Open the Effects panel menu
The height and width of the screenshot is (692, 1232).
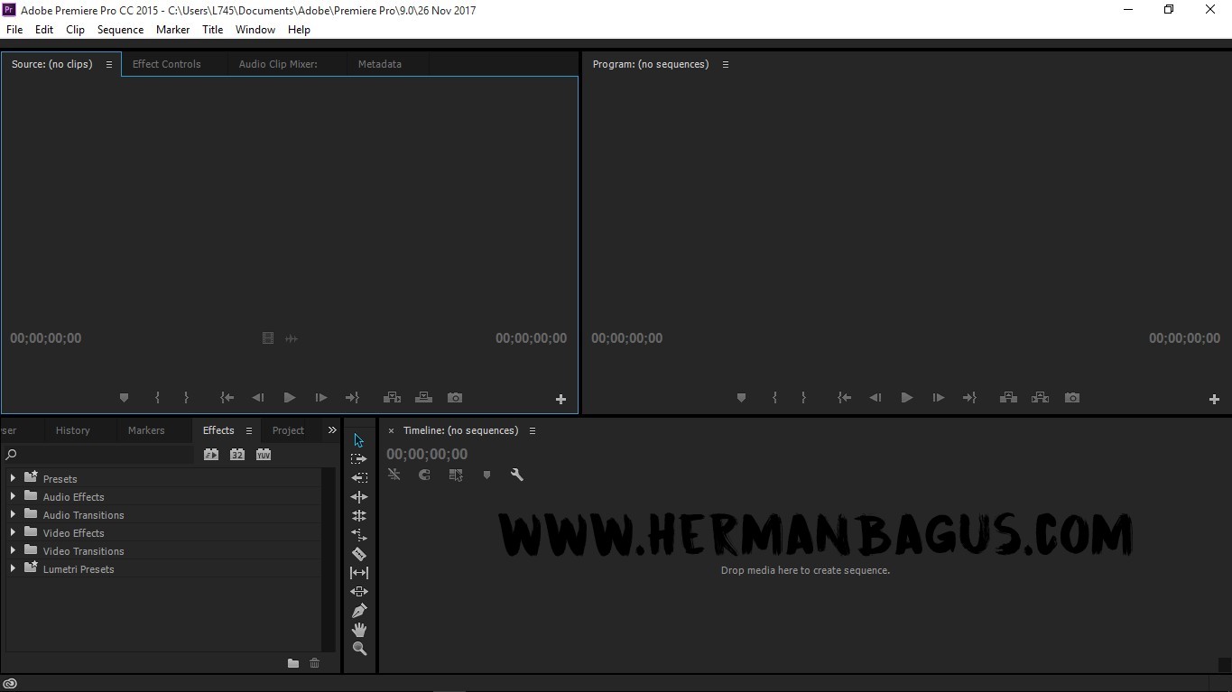[249, 430]
